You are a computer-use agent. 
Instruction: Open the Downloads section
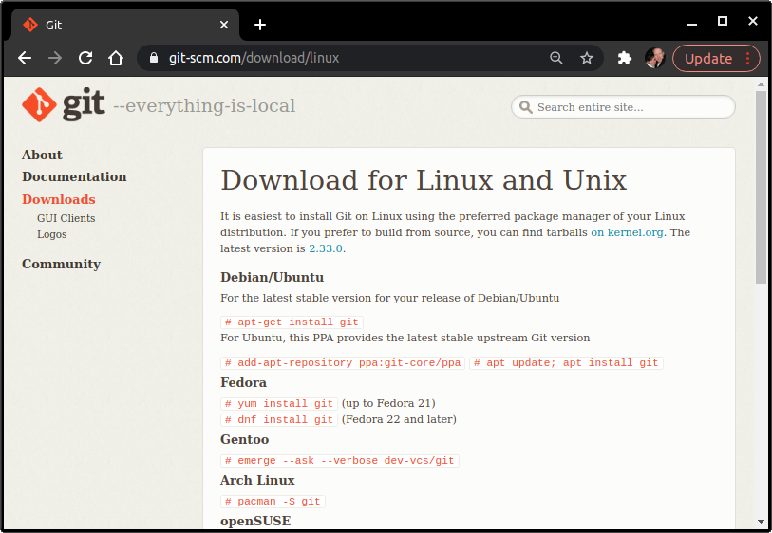[59, 199]
